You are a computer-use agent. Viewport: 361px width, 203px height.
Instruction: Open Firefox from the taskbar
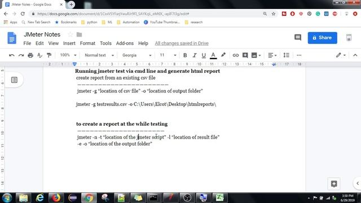click(56, 198)
